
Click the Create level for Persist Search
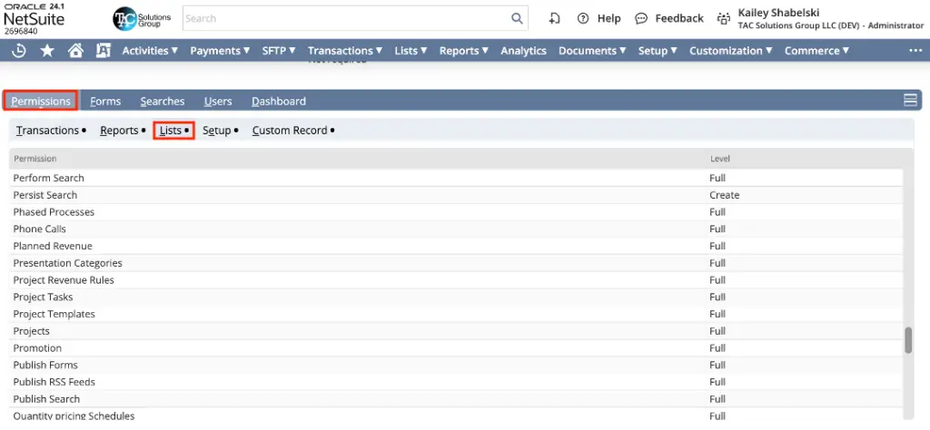pyautogui.click(x=724, y=195)
